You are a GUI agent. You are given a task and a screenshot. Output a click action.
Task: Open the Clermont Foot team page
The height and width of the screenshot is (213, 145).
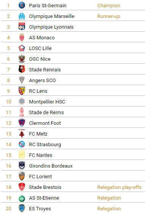pyautogui.click(x=45, y=123)
